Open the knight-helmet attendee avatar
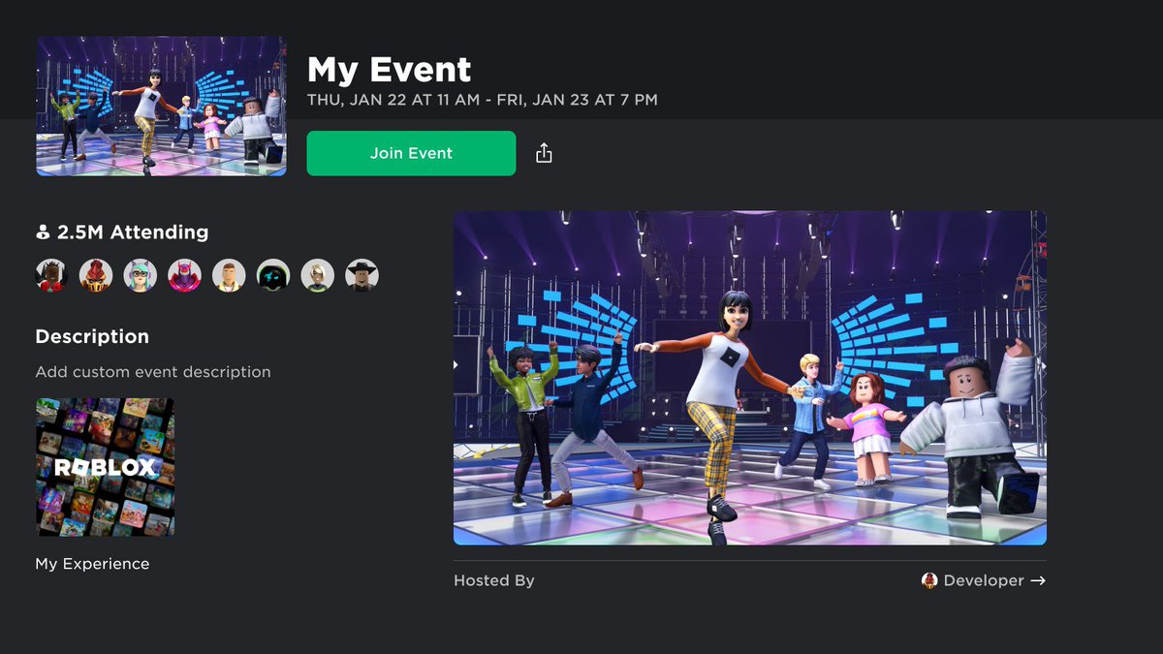The height and width of the screenshot is (654, 1163). [x=96, y=274]
